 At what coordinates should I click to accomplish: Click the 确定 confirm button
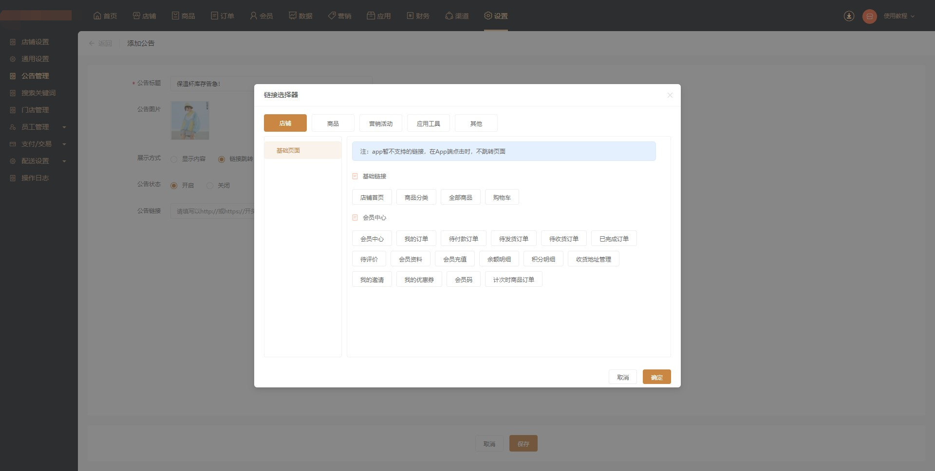coord(656,377)
